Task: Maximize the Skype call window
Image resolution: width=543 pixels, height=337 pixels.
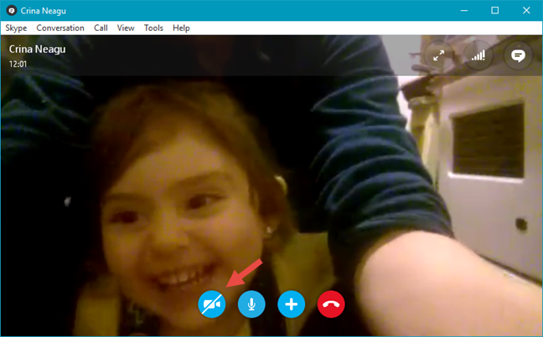Action: (x=495, y=10)
